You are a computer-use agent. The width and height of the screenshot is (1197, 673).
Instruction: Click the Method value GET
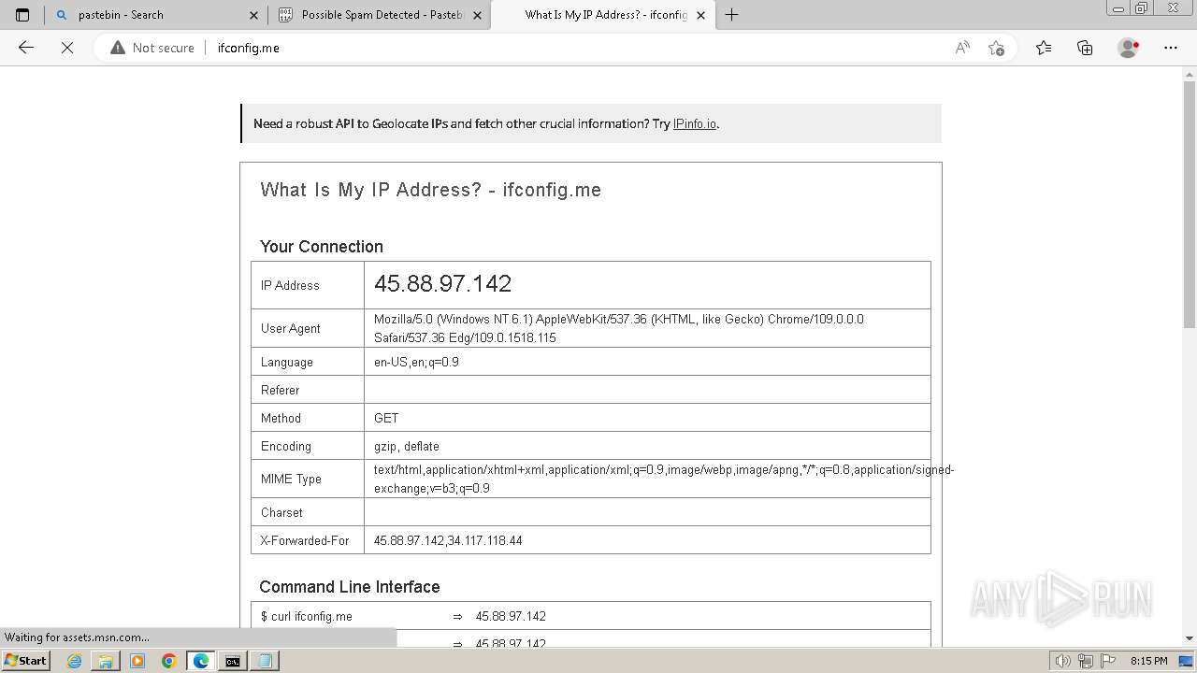[x=386, y=418]
